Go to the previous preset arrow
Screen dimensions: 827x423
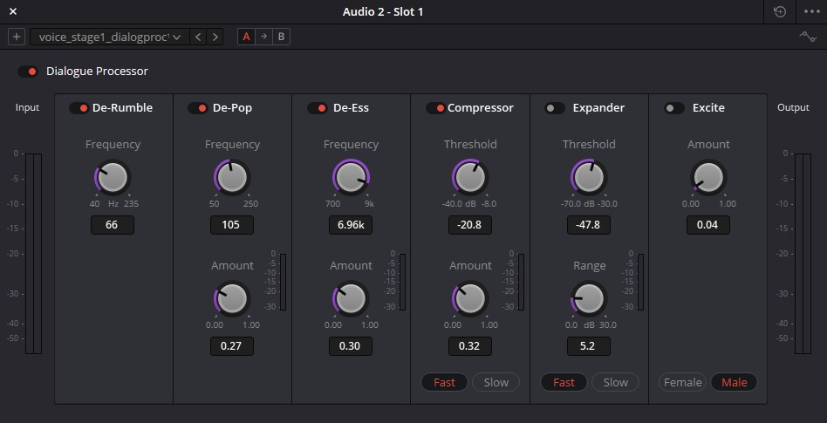pos(199,37)
